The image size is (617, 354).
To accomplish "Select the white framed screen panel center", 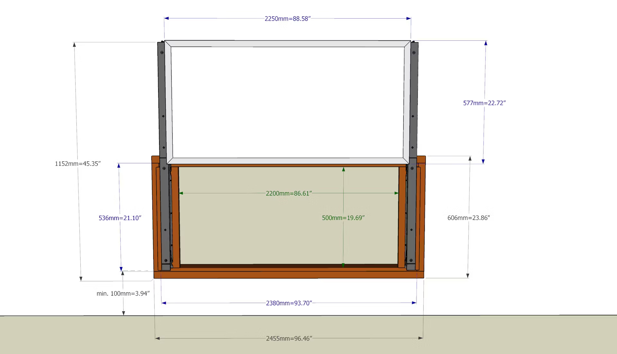I will click(x=288, y=103).
